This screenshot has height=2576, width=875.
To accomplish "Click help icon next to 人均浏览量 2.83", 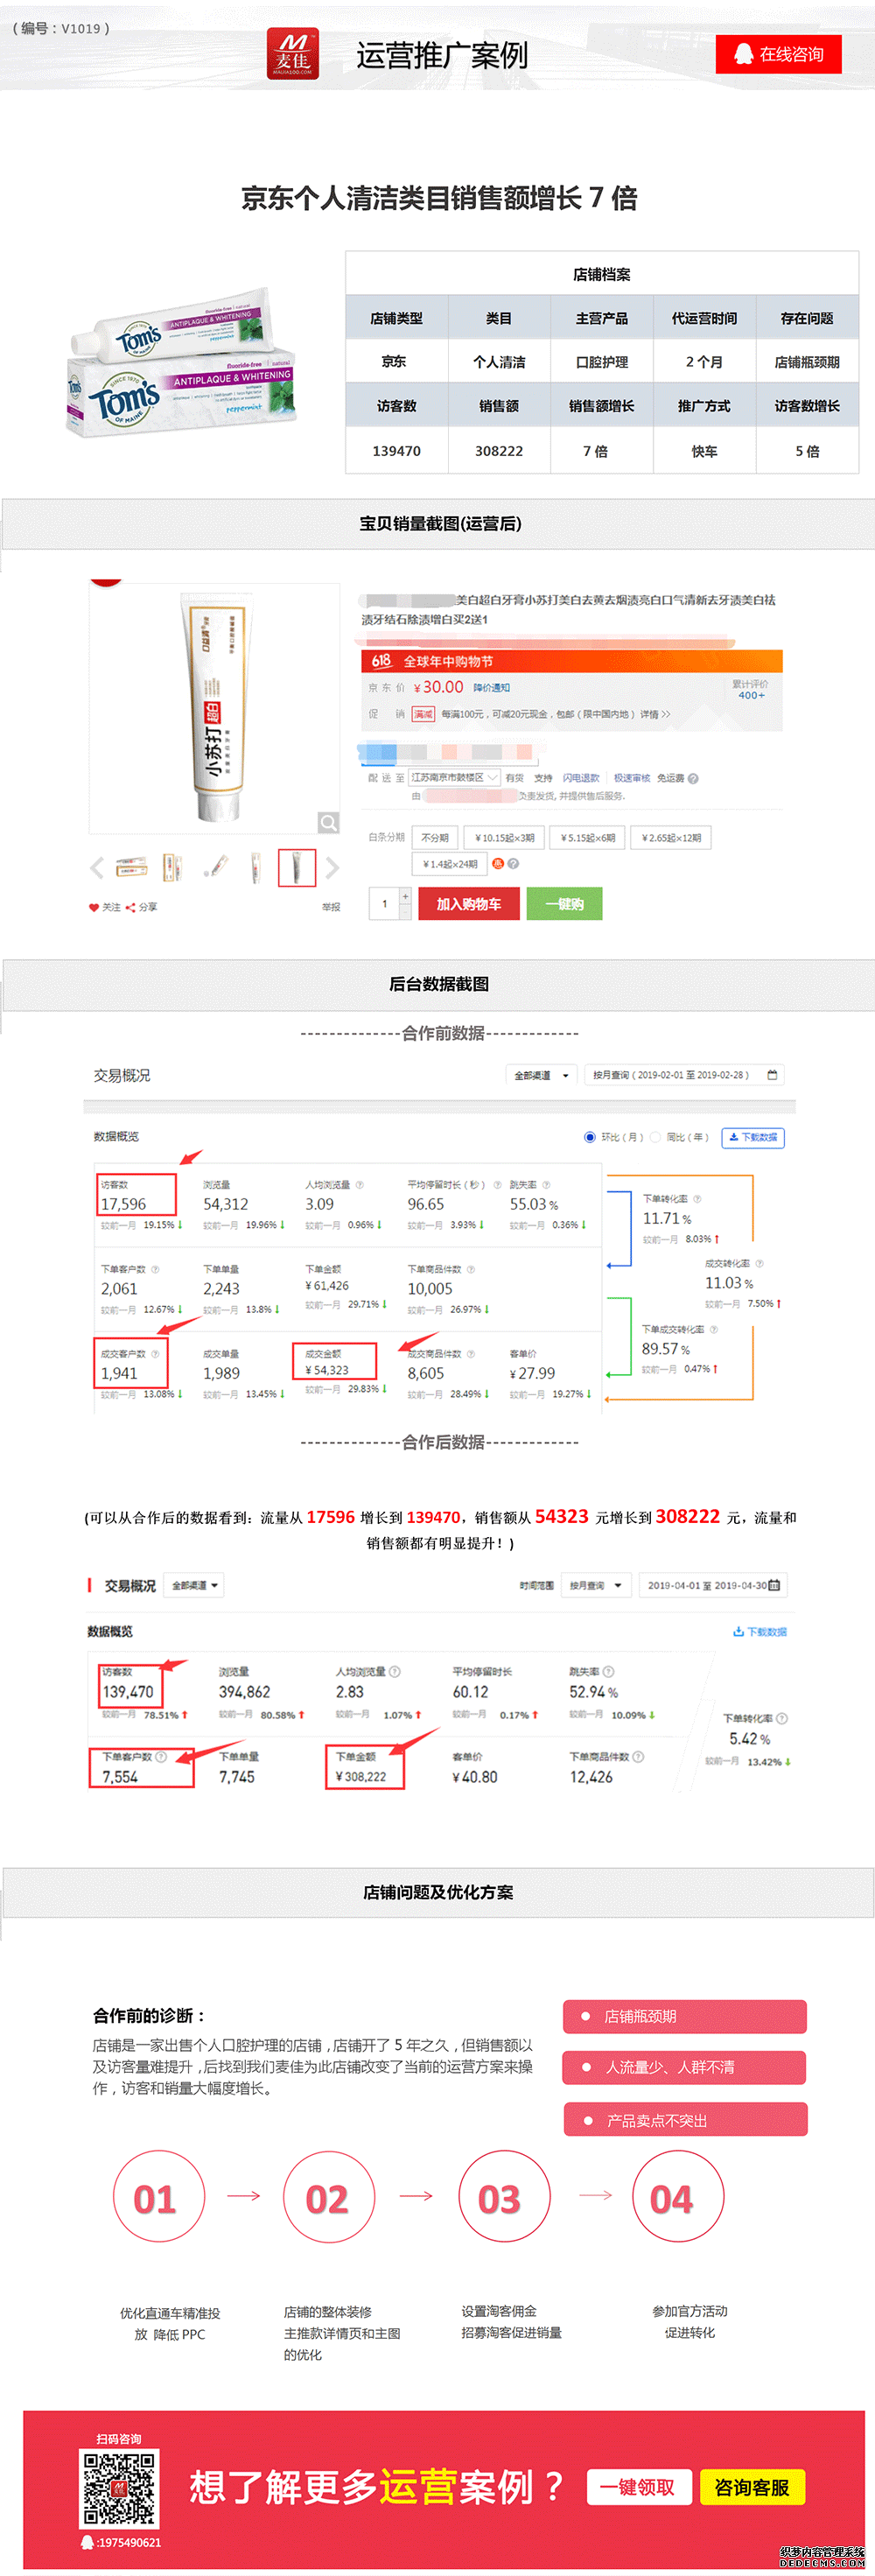I will [394, 1671].
